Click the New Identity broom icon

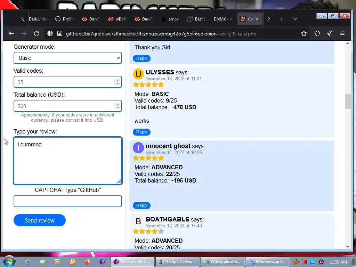(330, 34)
